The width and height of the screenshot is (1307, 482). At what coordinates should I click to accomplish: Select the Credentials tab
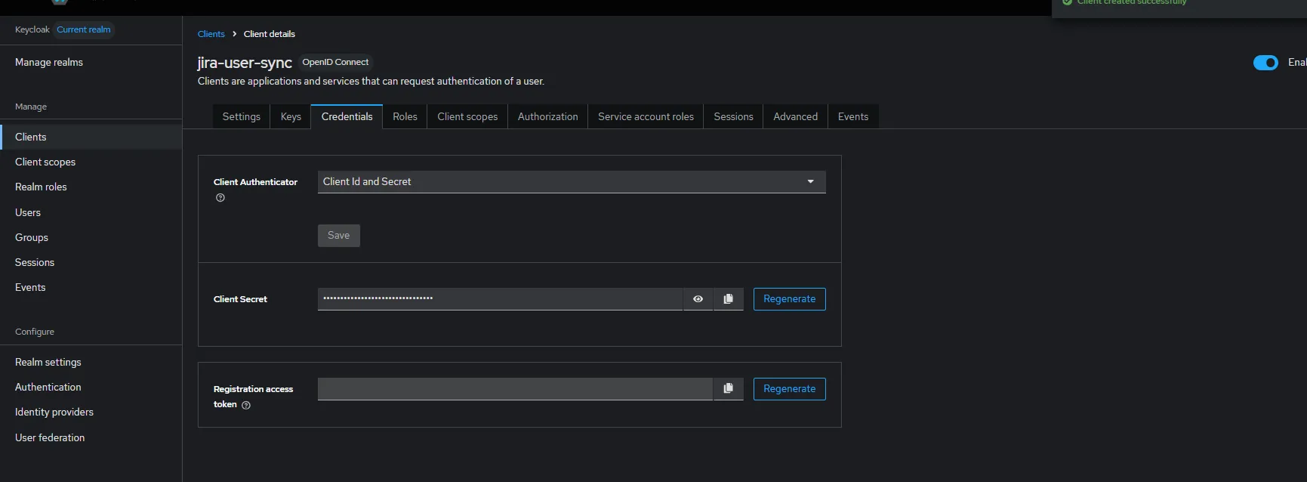347,116
